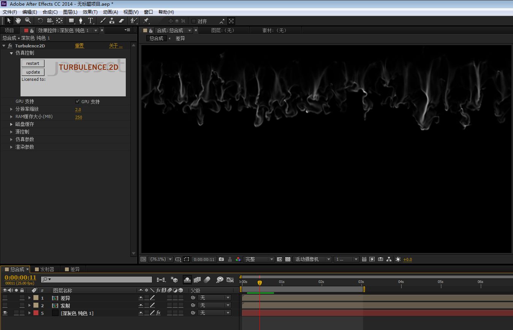The image size is (513, 330).
Task: Enable frame blending for timeline
Action: pyautogui.click(x=197, y=280)
